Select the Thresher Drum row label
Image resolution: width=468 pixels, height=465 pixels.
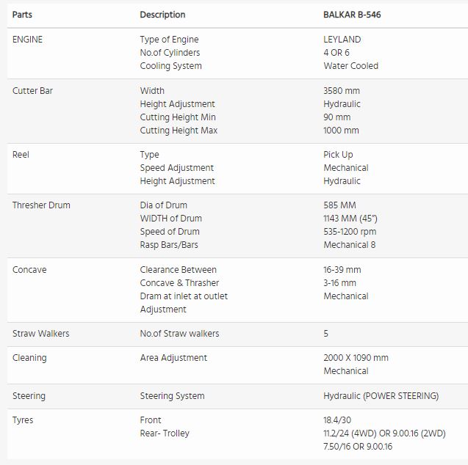click(41, 205)
